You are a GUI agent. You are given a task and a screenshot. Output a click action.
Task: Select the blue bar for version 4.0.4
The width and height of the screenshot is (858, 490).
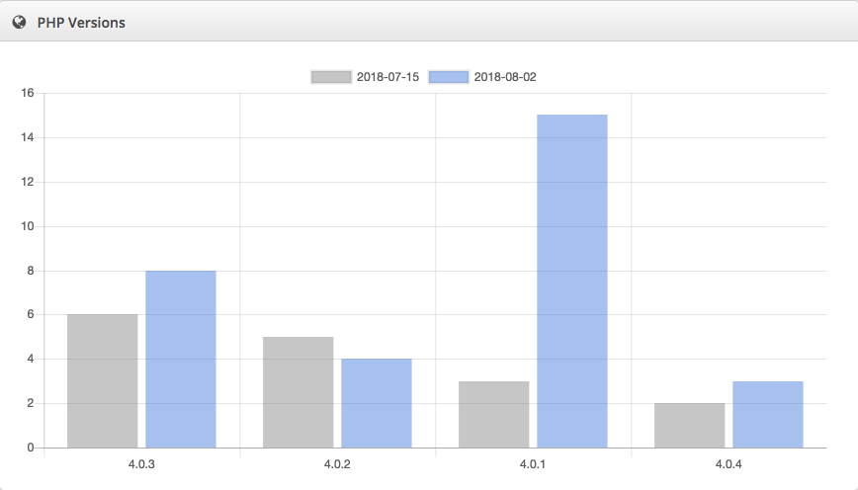(768, 415)
